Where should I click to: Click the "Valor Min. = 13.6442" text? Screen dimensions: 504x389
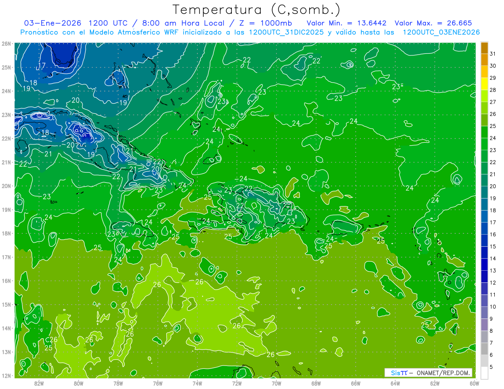tap(346, 23)
